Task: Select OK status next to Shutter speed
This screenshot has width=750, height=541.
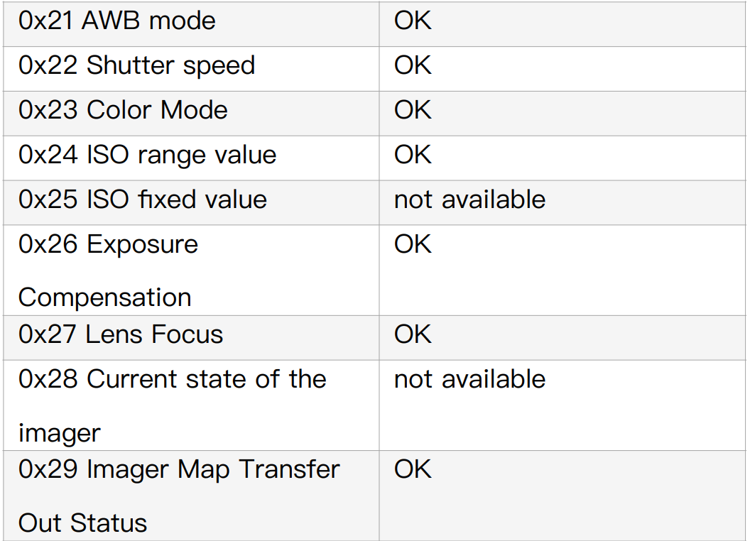Action: pyautogui.click(x=413, y=65)
